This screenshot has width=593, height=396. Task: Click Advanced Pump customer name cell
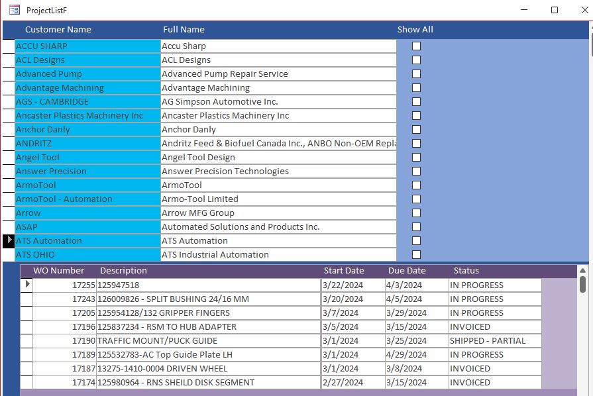87,74
